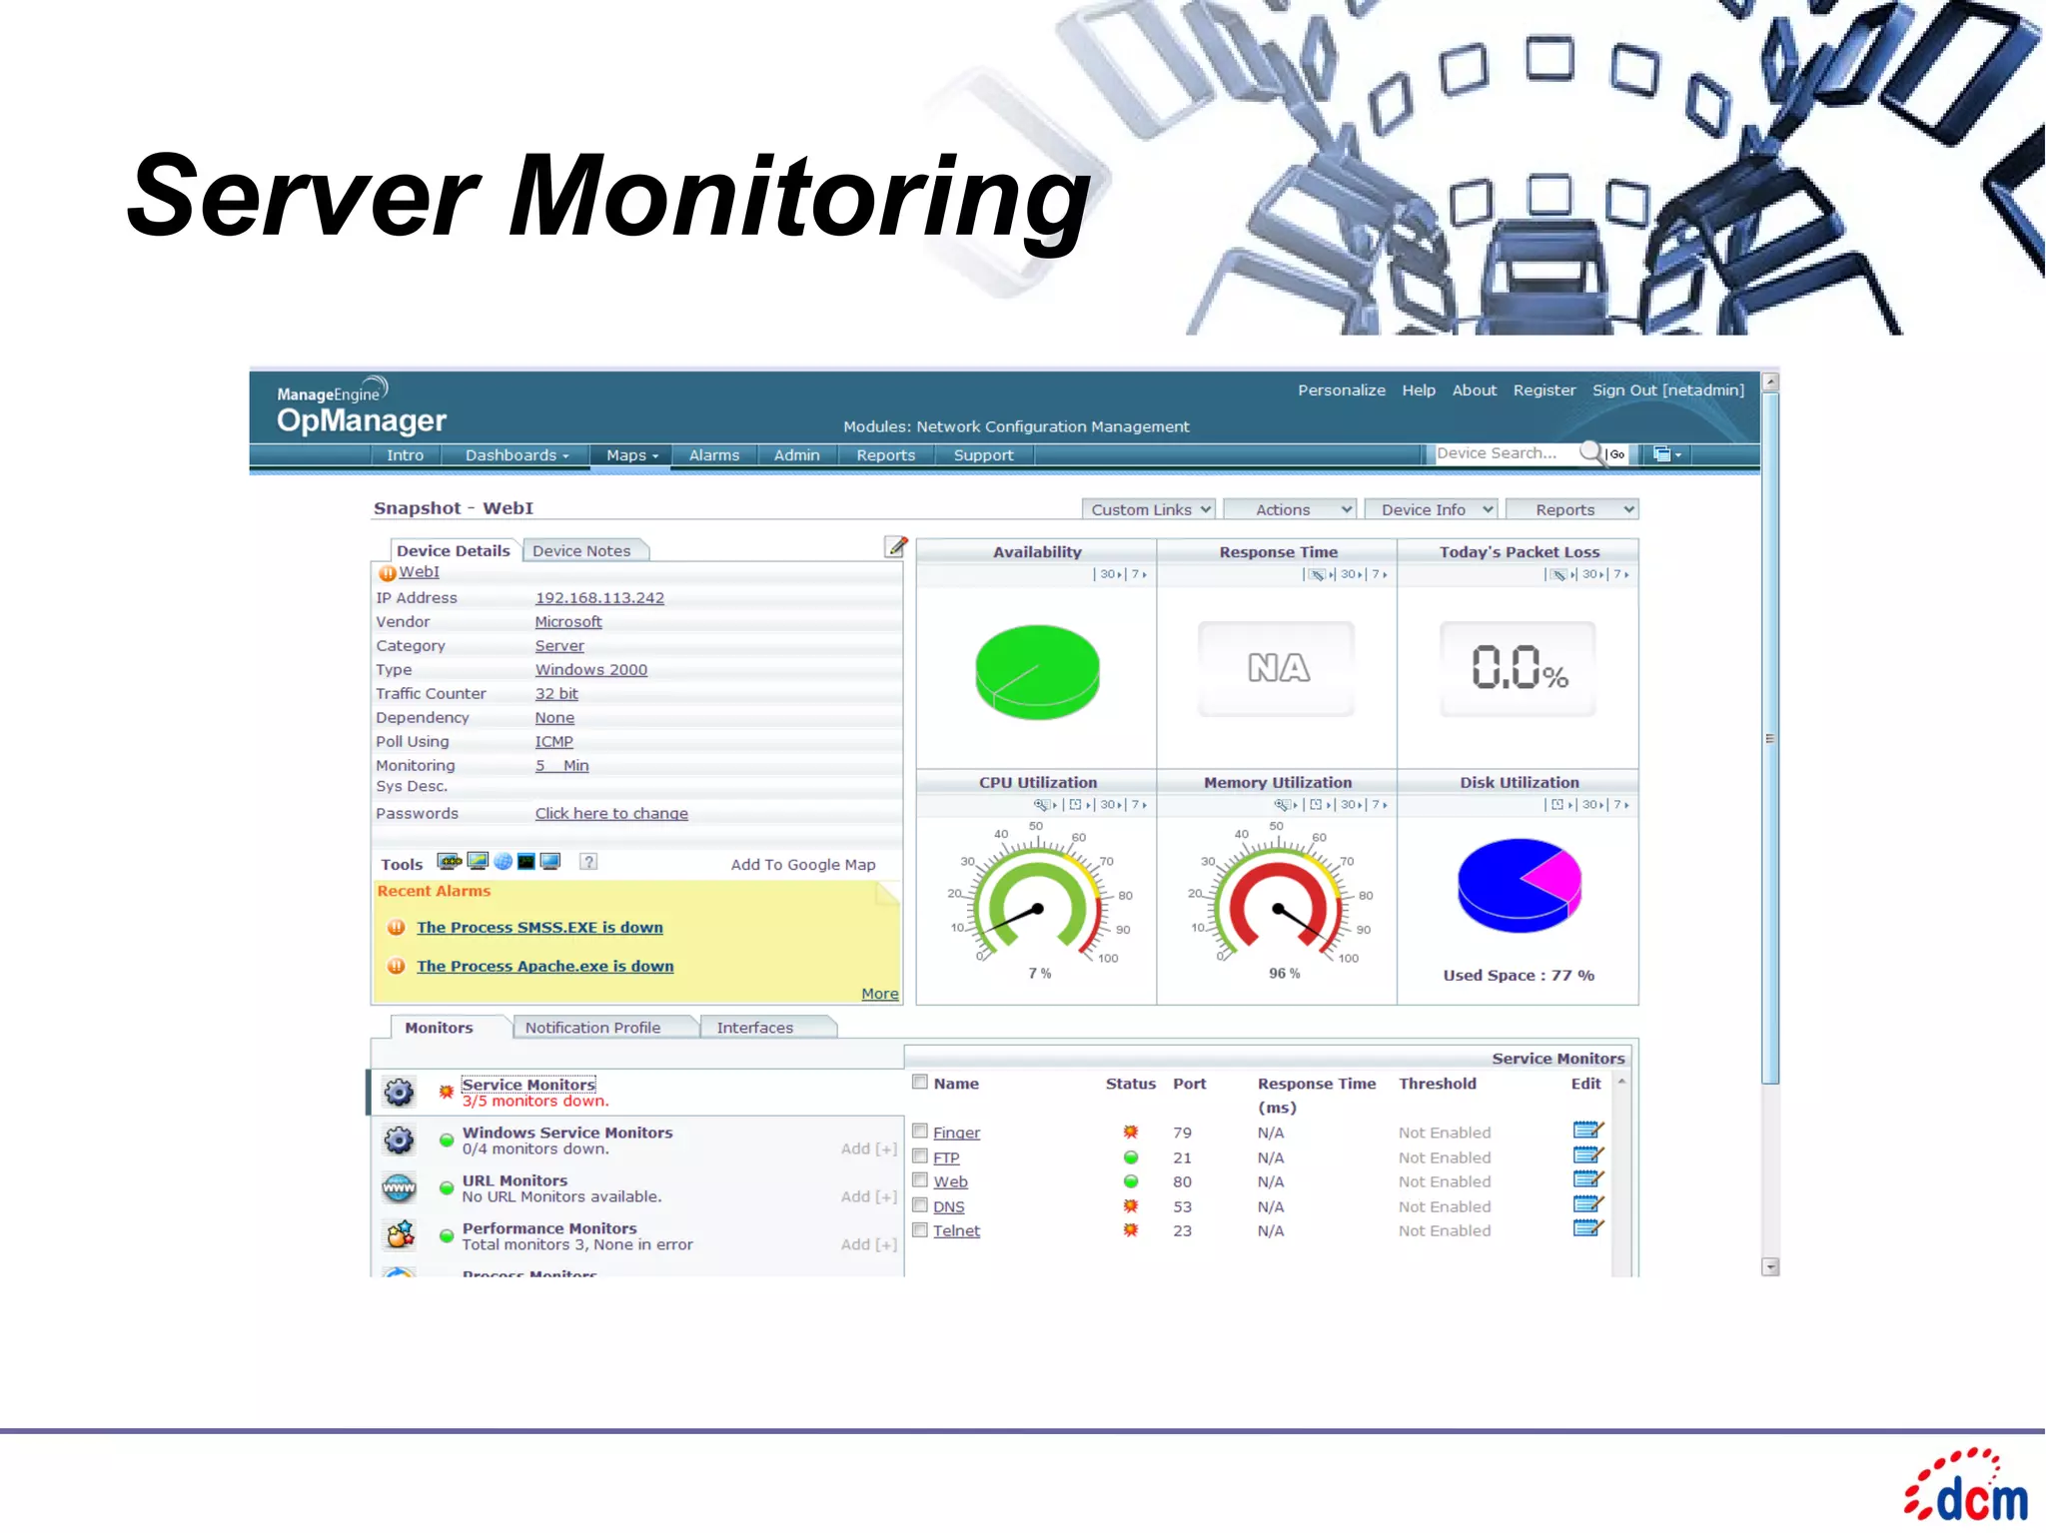Screen dimensions: 2046x1533
Task: Click the Windows Service Monitors gear icon
Action: [x=399, y=1140]
